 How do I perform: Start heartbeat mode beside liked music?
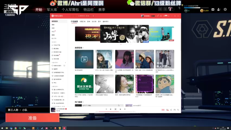point(64,66)
